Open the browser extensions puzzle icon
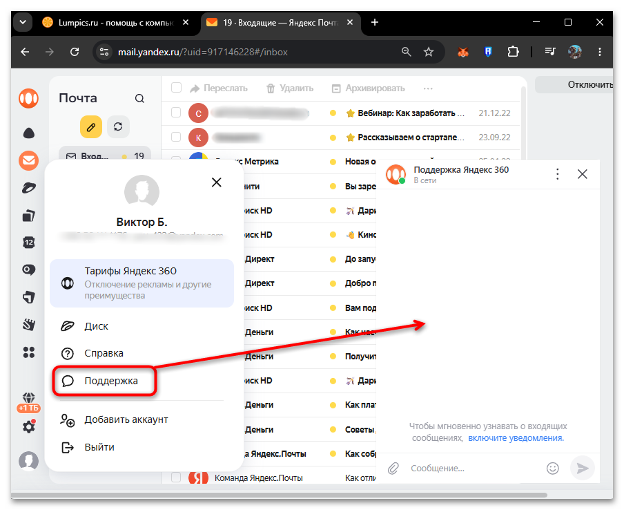The height and width of the screenshot is (510, 624). [513, 52]
